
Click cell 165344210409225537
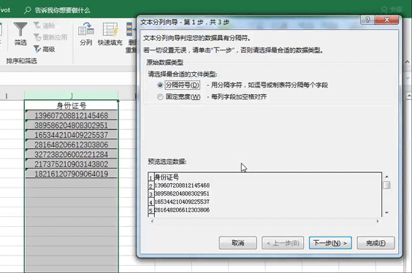pos(71,134)
